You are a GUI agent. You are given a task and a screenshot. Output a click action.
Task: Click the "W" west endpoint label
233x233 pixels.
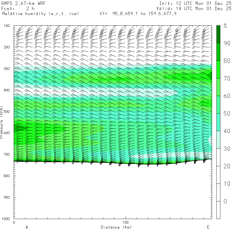click(27, 227)
